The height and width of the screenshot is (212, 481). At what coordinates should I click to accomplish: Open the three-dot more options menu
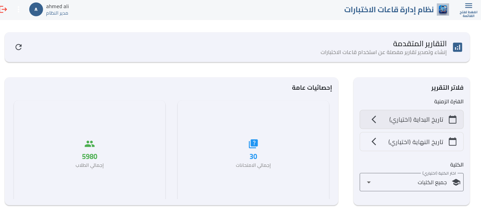[x=18, y=10]
